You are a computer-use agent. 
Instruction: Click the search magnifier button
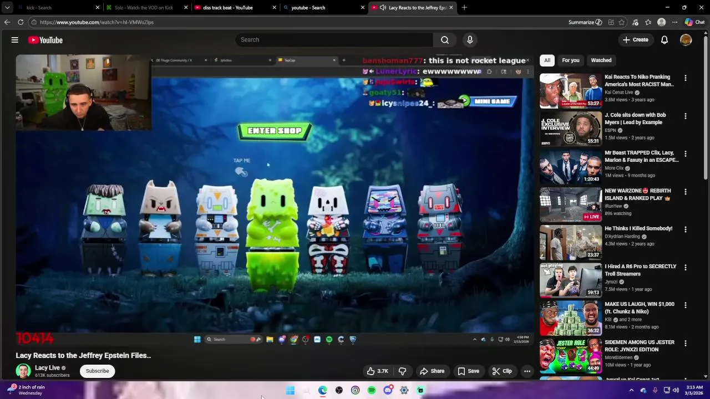[444, 40]
